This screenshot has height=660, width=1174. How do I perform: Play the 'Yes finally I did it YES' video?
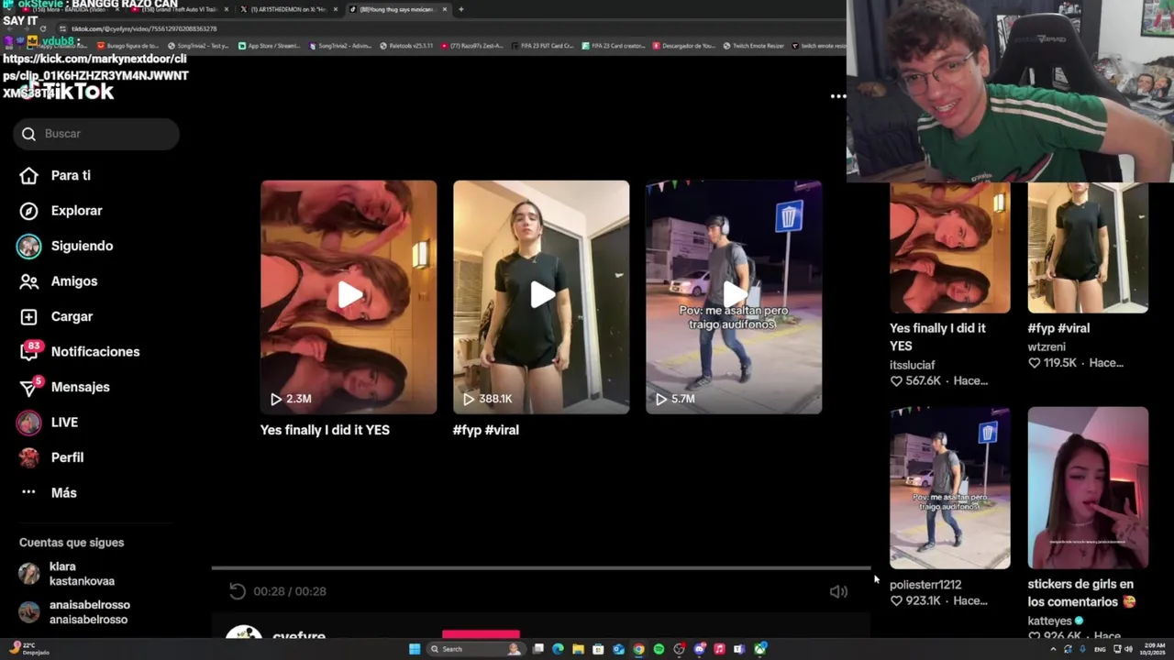349,296
